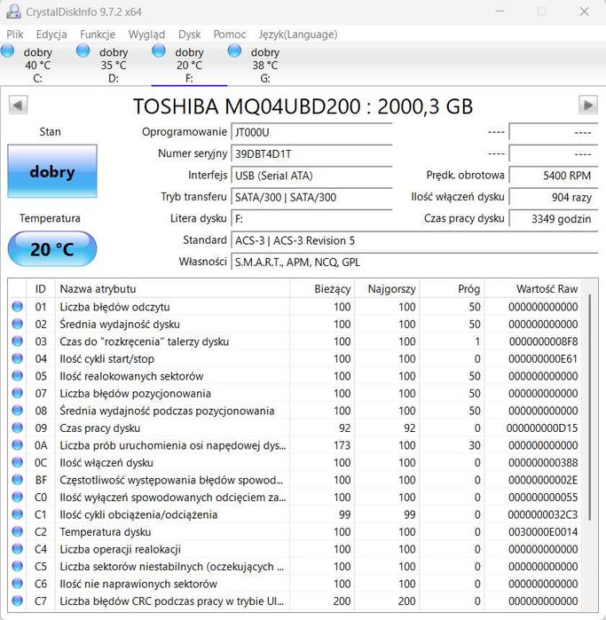The image size is (606, 620).
Task: Click raw value 0030000E0014
Action: point(543,532)
